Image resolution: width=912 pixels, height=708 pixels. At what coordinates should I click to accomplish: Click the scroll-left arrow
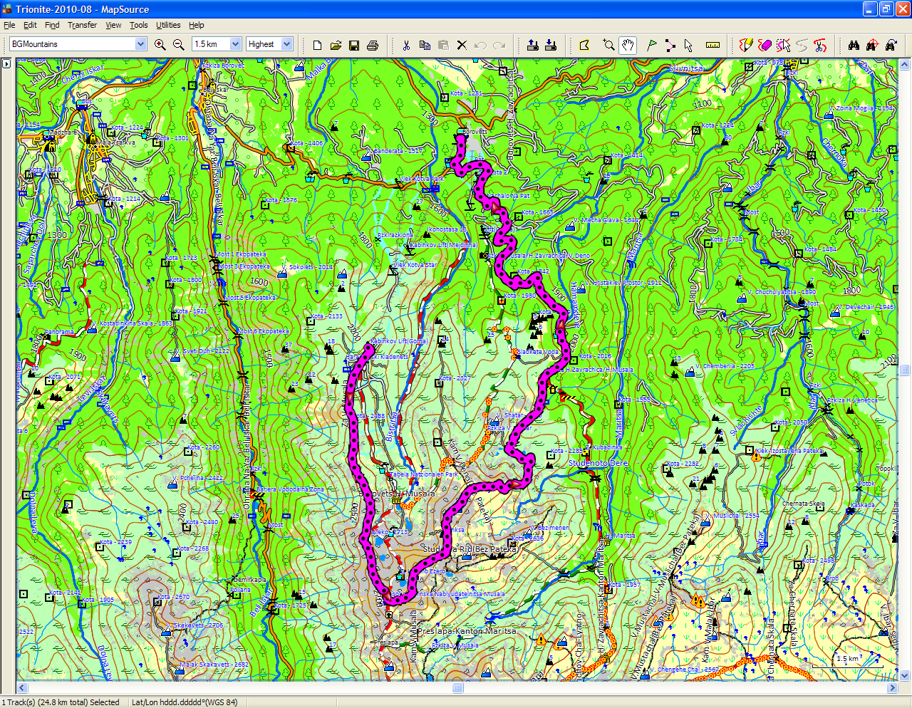(x=22, y=688)
